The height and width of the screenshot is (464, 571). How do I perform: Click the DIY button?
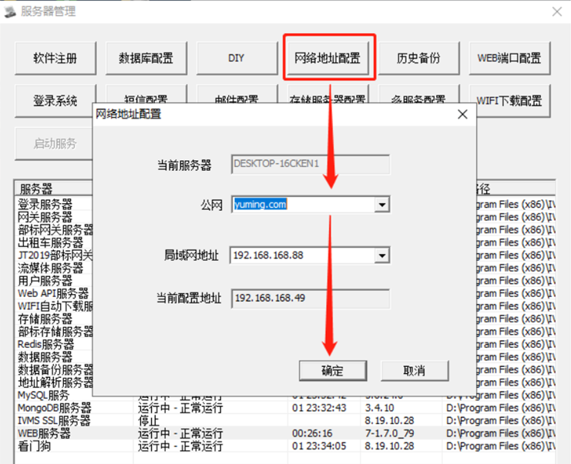(237, 58)
